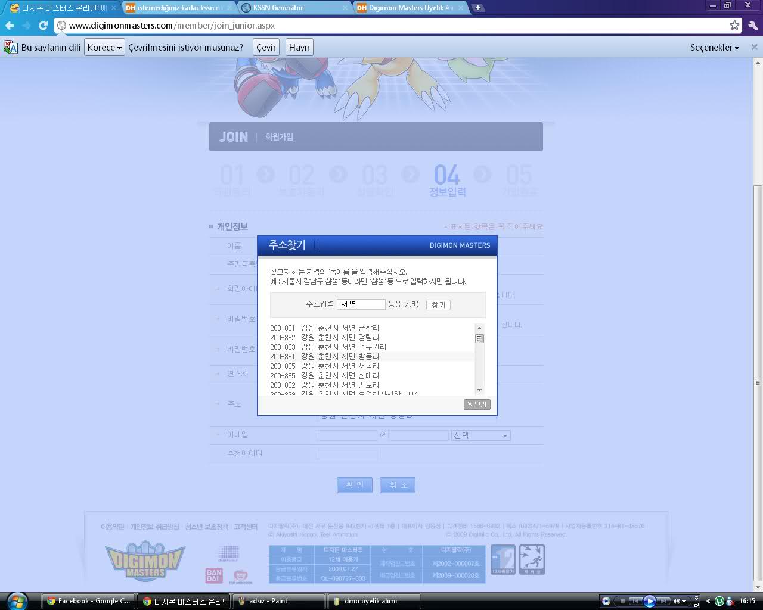Switch to 디지몬 마스터즈 온라인 tab
Viewport: 763px width, 610px height.
(x=61, y=8)
